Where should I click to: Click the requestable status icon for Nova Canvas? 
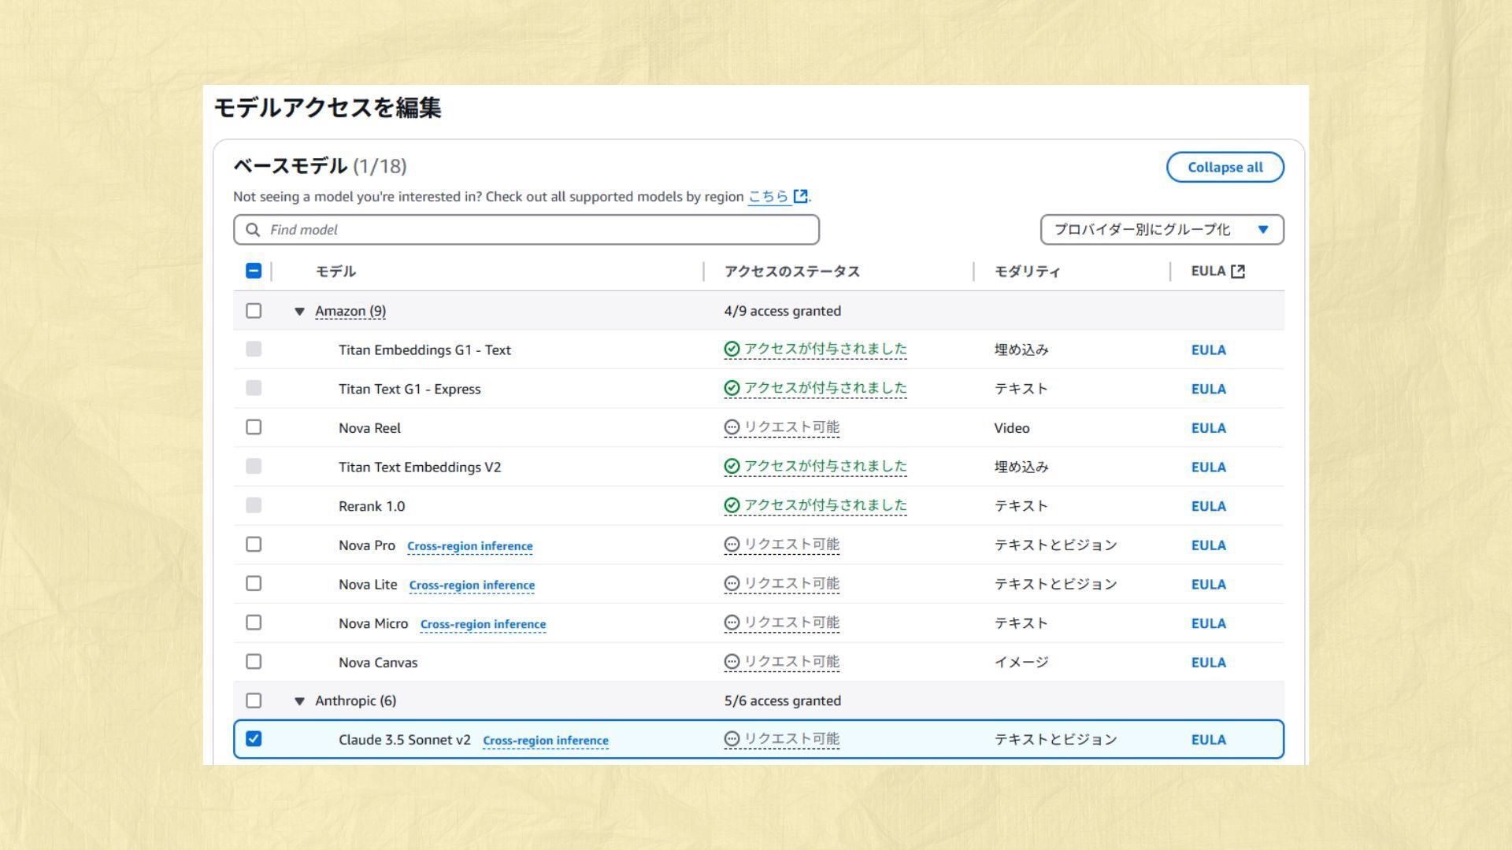(732, 661)
